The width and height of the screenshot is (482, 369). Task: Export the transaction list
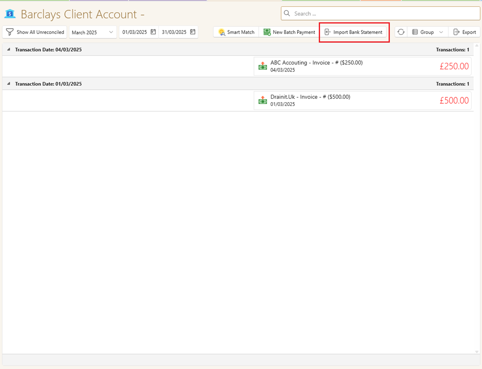pyautogui.click(x=464, y=32)
